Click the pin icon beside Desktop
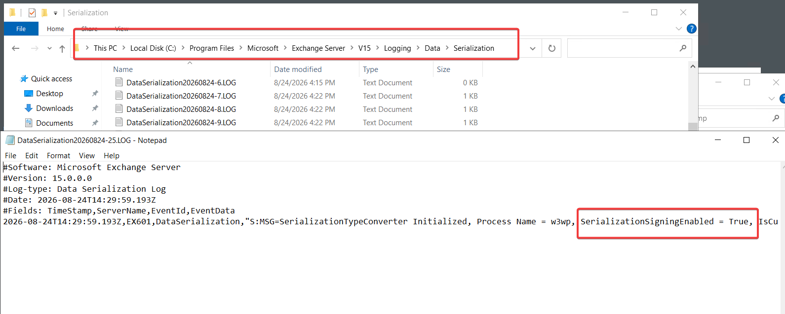This screenshot has width=785, height=314. pos(95,94)
